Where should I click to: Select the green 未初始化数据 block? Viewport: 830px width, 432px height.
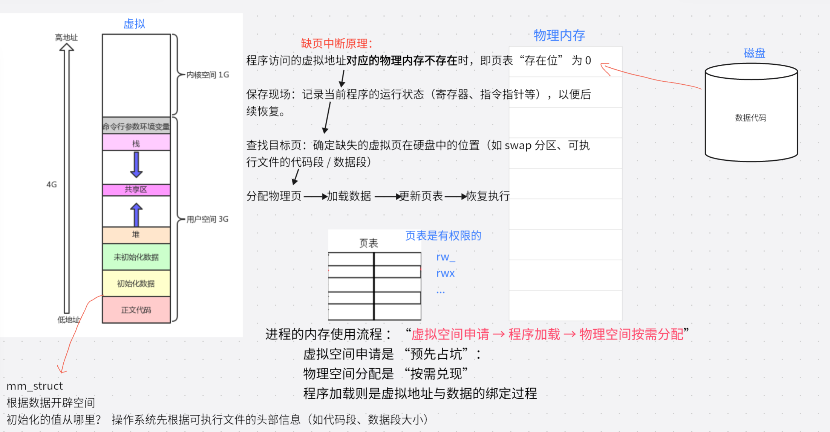coord(136,257)
